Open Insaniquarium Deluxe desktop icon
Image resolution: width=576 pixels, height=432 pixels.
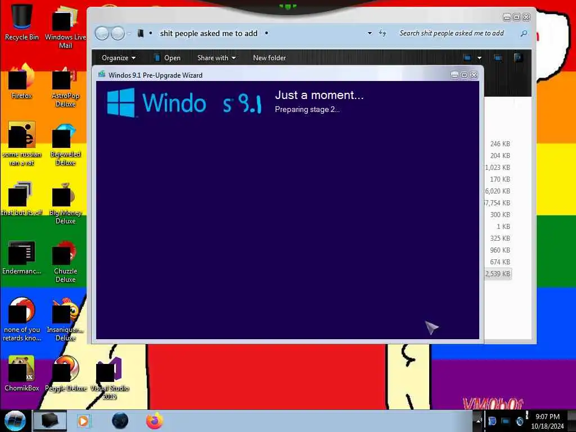tap(65, 319)
